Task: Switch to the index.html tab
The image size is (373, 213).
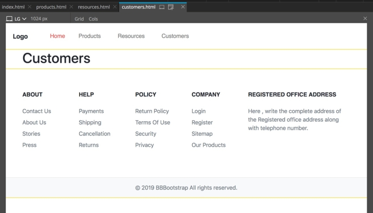Action: [x=13, y=7]
